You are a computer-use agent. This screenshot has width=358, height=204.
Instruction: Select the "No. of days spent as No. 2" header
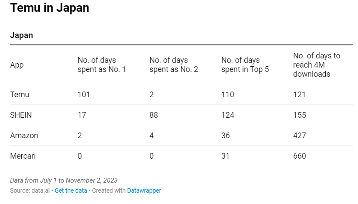pyautogui.click(x=173, y=65)
